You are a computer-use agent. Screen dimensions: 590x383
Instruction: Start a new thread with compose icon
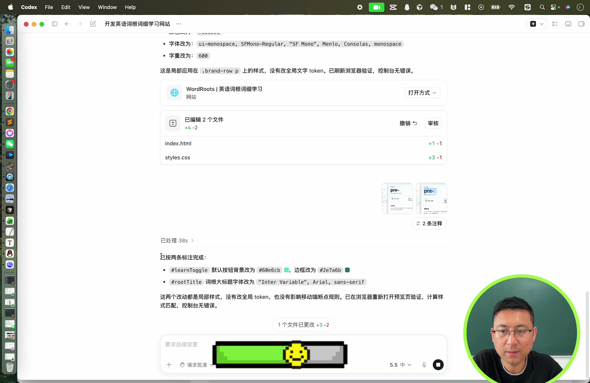(93, 24)
